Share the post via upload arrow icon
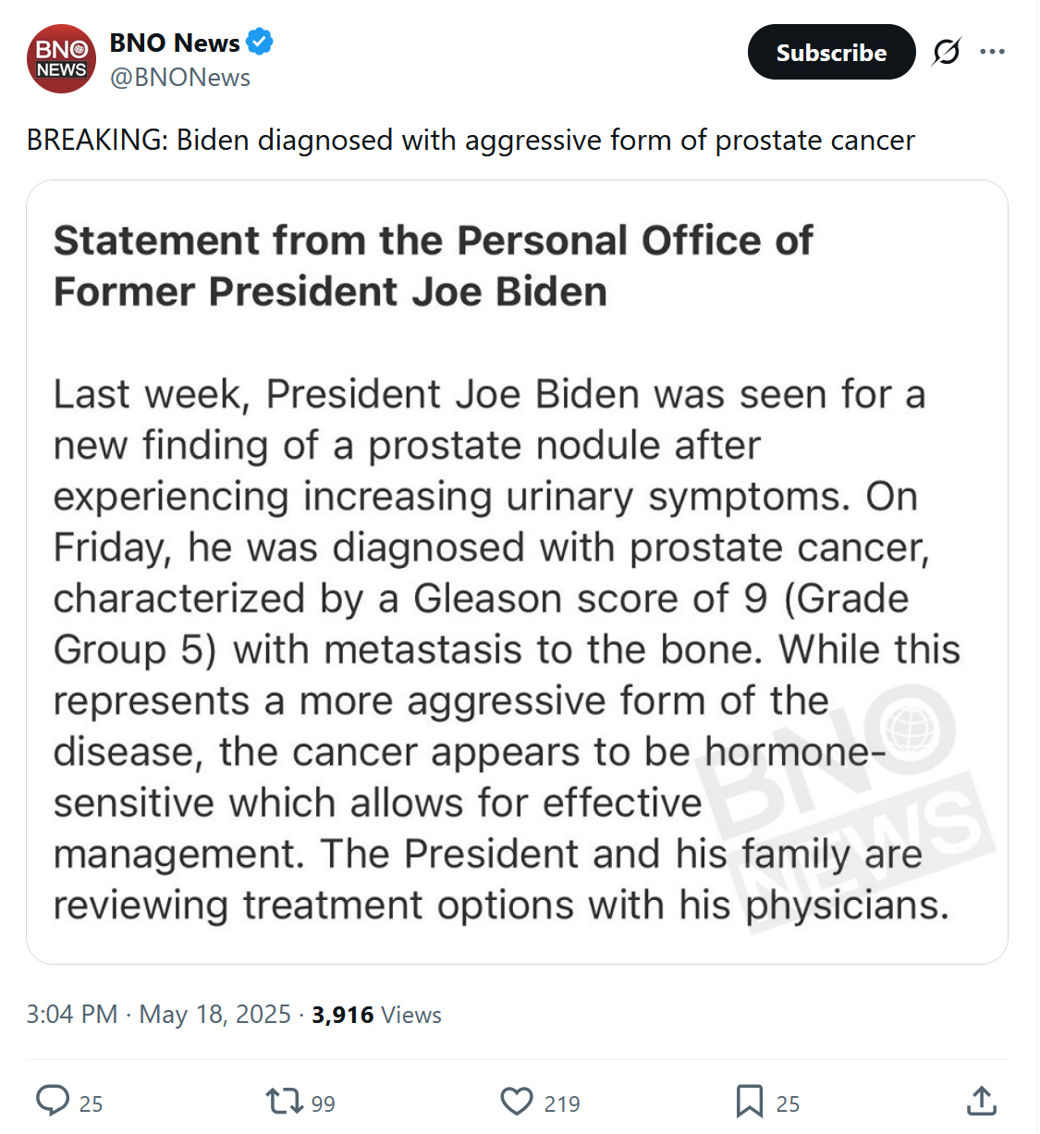 981,1101
